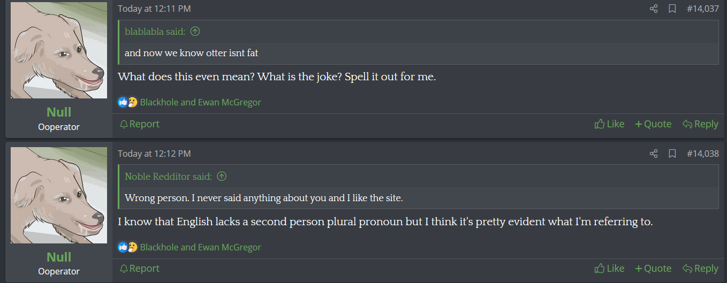Click share icon on post #14,037

pyautogui.click(x=653, y=9)
